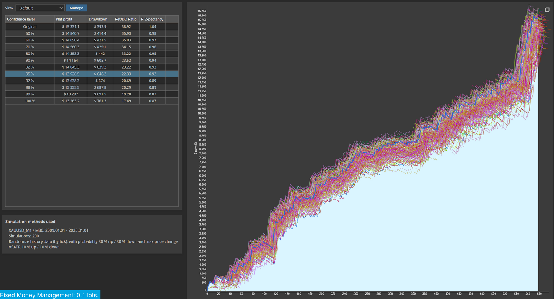Image resolution: width=554 pixels, height=299 pixels.
Task: Click Ret/DD ratio value 35.03
Action: (x=126, y=40)
